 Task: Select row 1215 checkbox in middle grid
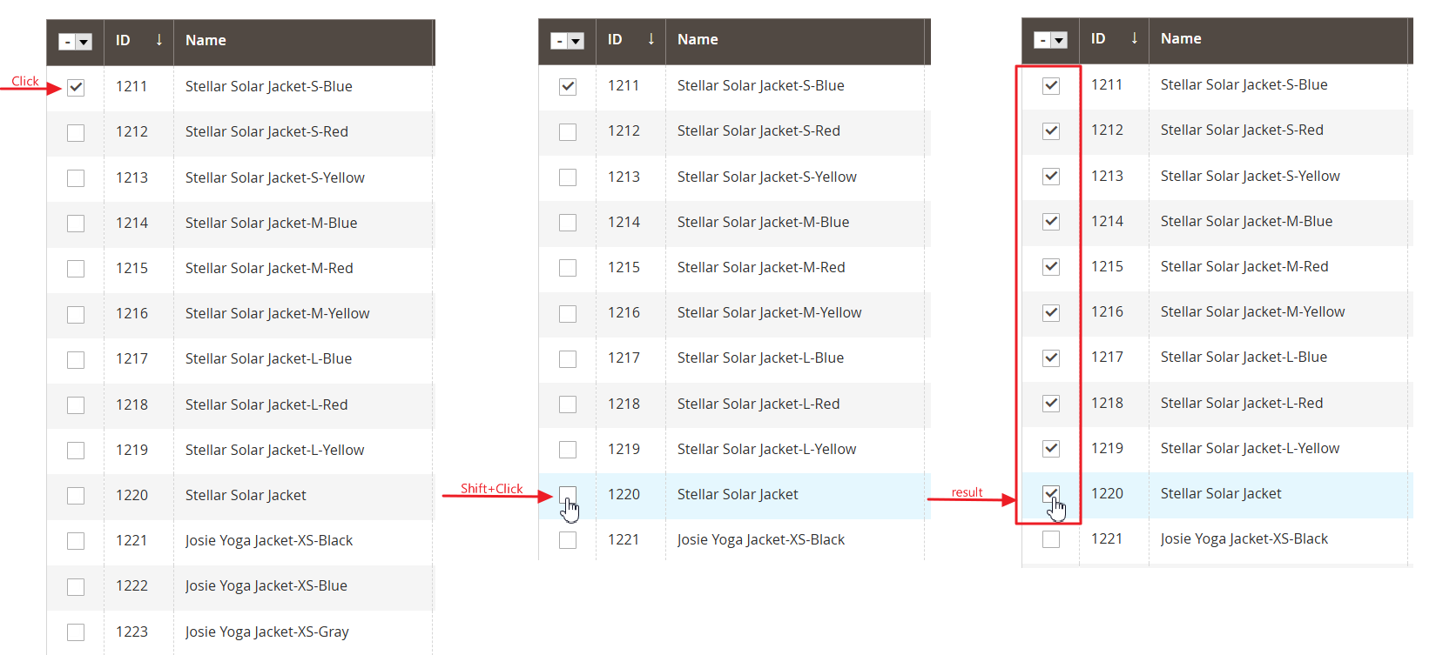[x=568, y=268]
